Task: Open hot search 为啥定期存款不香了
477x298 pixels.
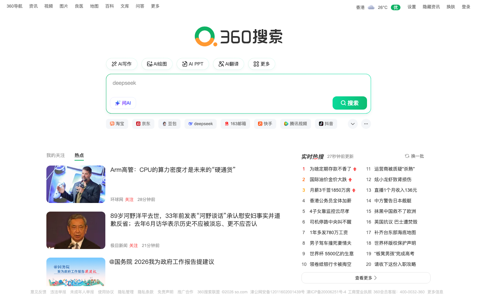Action: pos(331,169)
